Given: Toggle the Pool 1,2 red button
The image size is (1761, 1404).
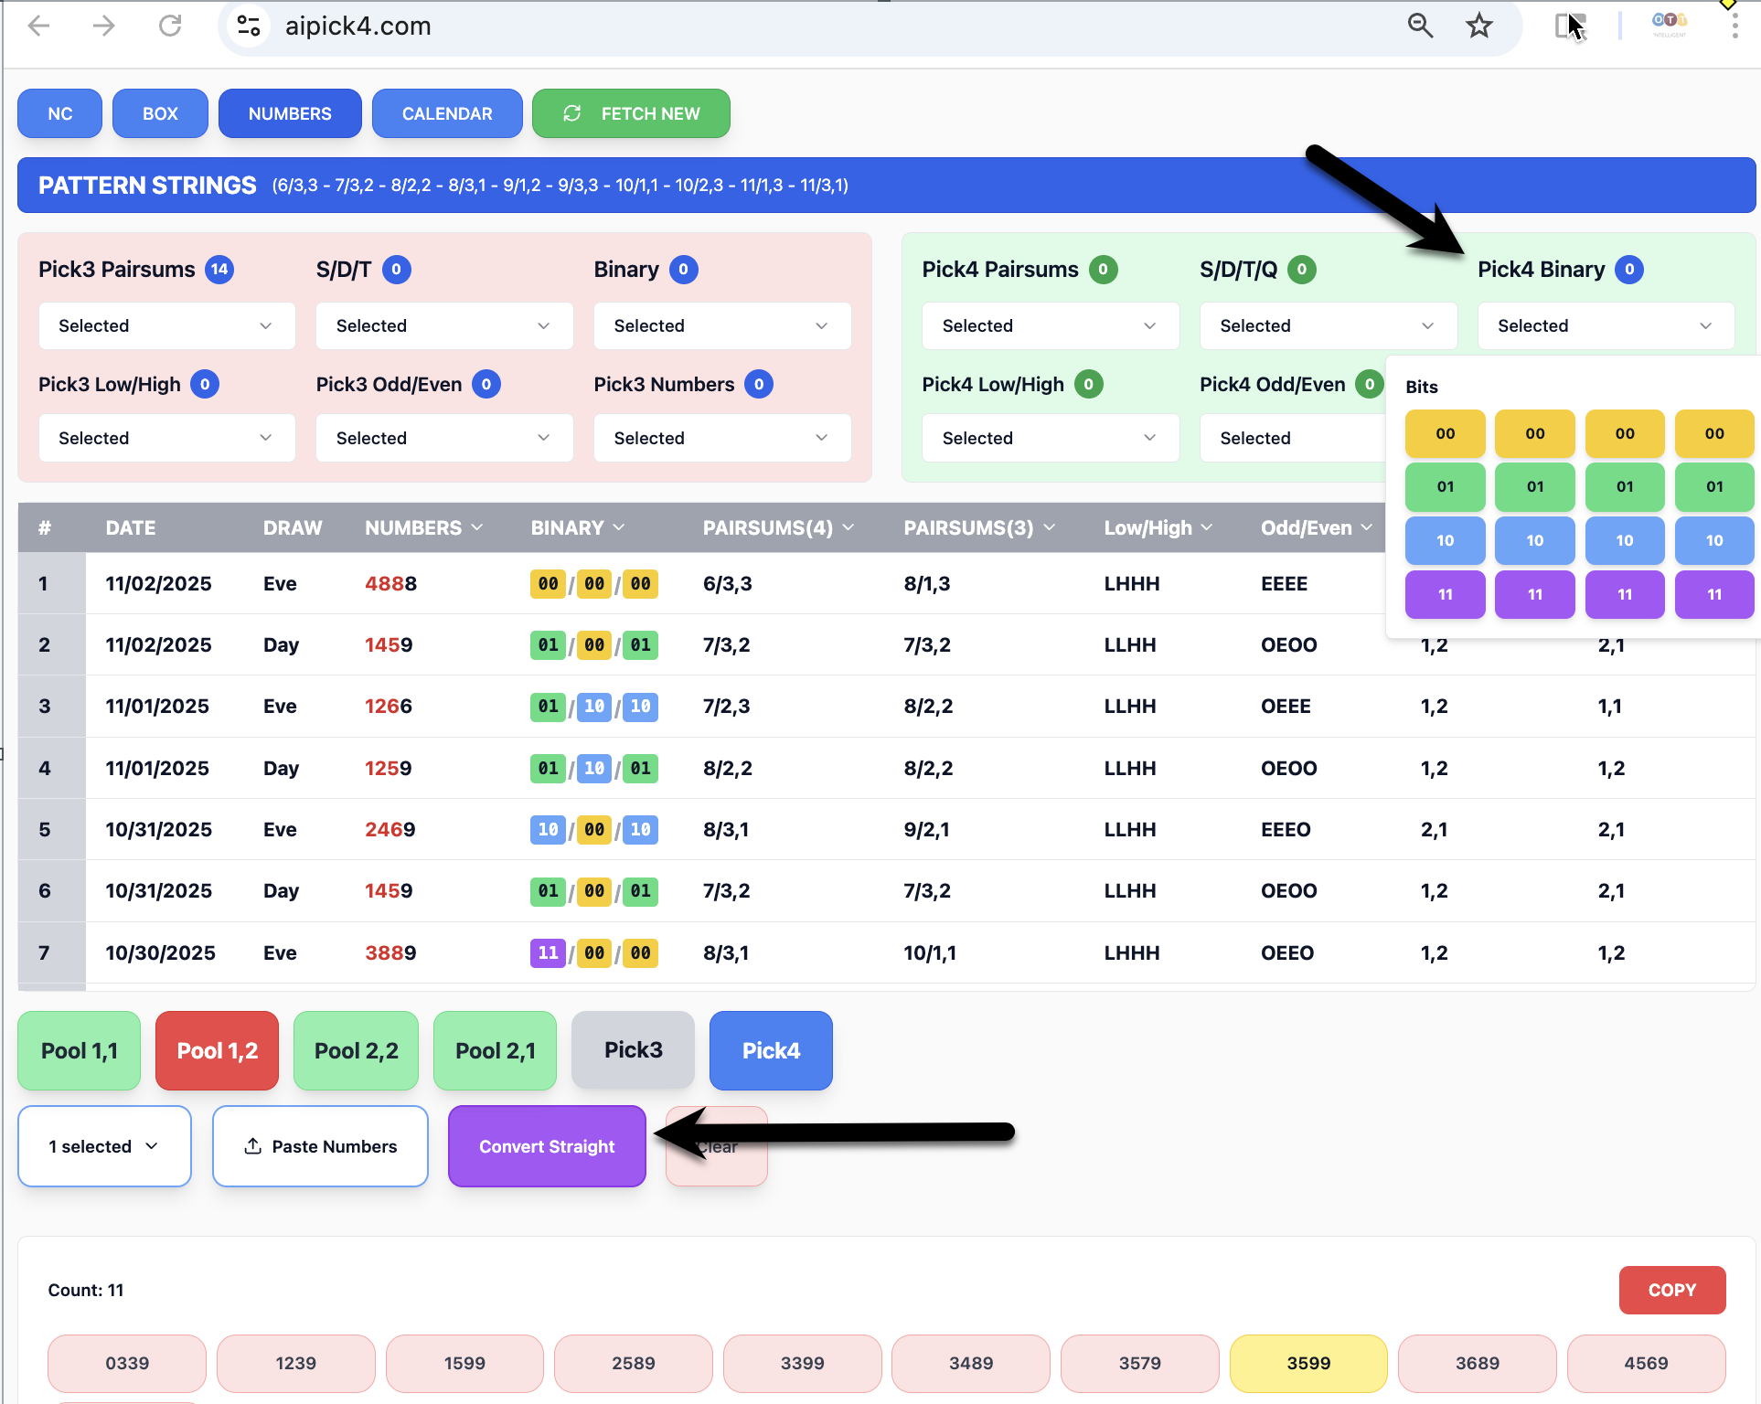Looking at the screenshot, I should 217,1050.
